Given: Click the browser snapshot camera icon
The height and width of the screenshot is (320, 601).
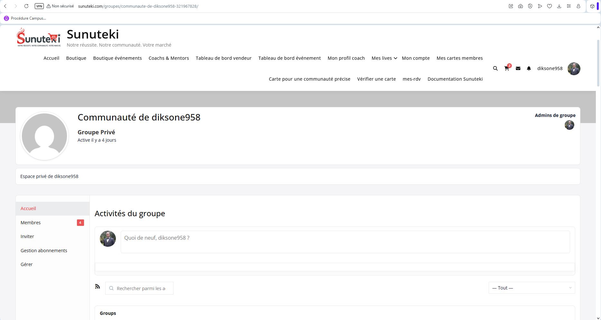Looking at the screenshot, I should (x=521, y=6).
